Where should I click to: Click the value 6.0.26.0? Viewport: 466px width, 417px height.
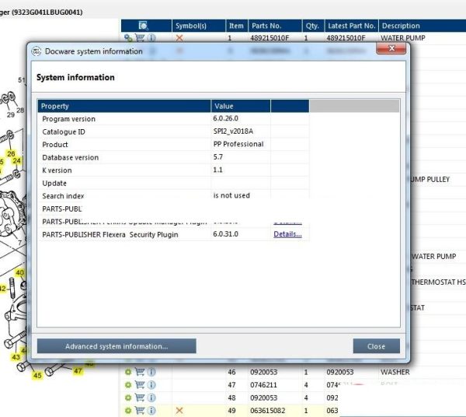[x=225, y=118]
